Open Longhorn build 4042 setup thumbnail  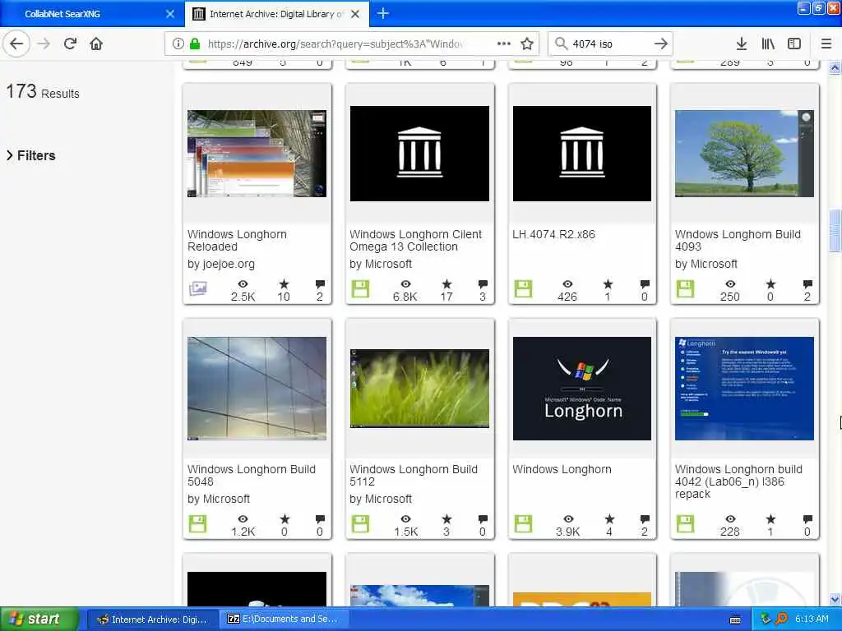(x=744, y=389)
